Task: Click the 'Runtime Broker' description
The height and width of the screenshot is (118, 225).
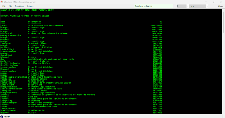Action: click(36, 81)
